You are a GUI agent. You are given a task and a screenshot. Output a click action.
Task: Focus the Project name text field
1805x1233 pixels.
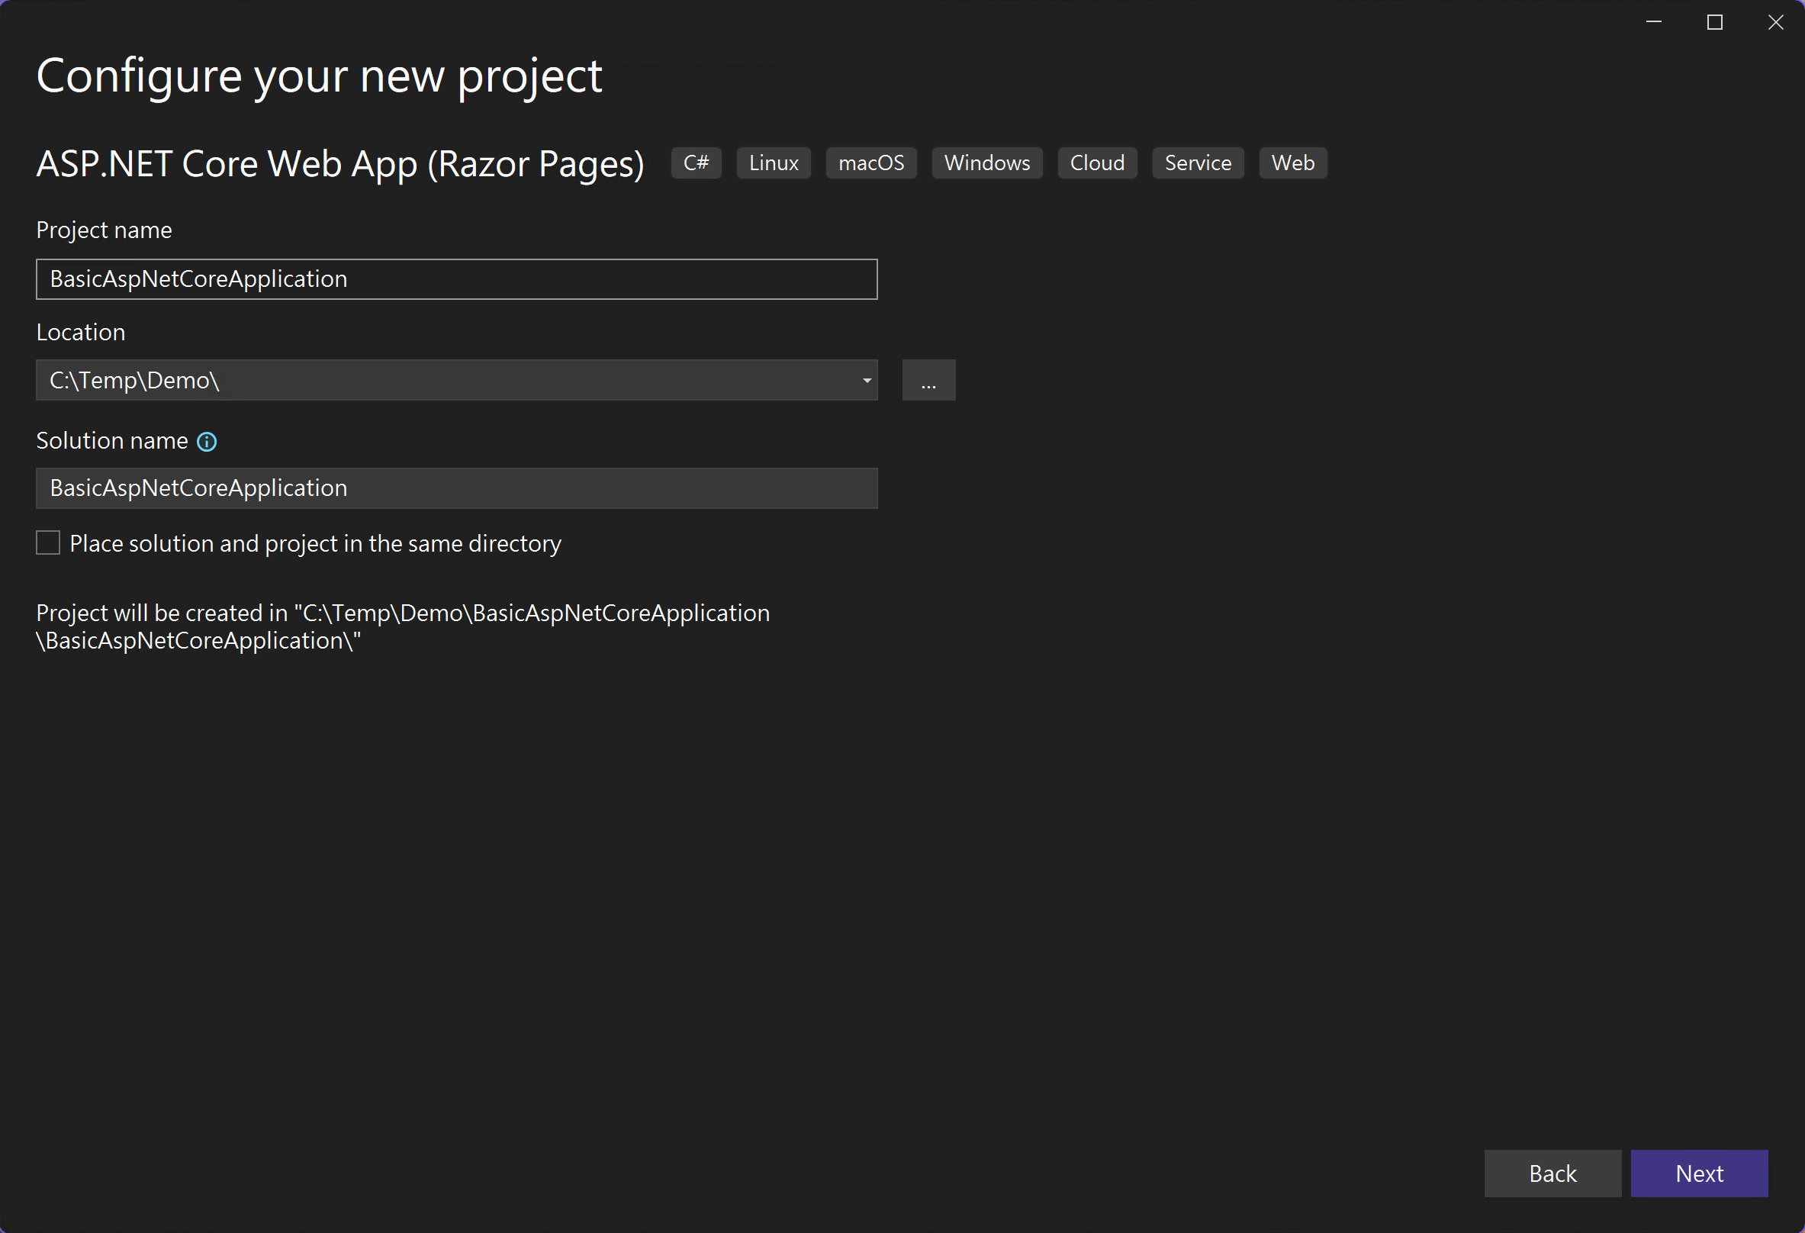(457, 280)
